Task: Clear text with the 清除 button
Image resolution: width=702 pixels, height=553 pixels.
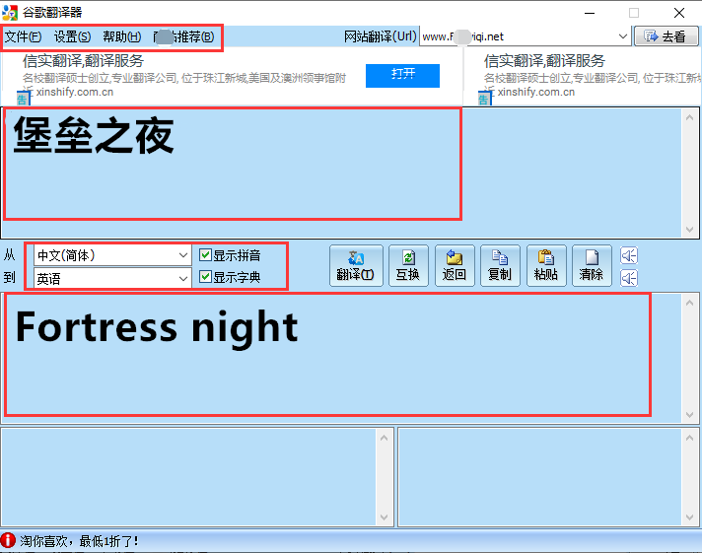Action: [x=592, y=265]
